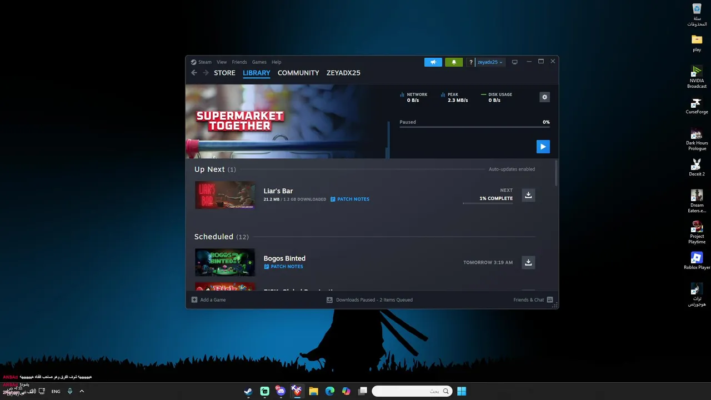711x400 pixels.
Task: Open the Friends menu
Action: 239,62
